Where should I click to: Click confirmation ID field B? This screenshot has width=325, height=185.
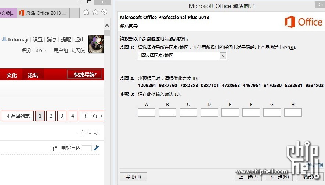pyautogui.click(x=167, y=112)
